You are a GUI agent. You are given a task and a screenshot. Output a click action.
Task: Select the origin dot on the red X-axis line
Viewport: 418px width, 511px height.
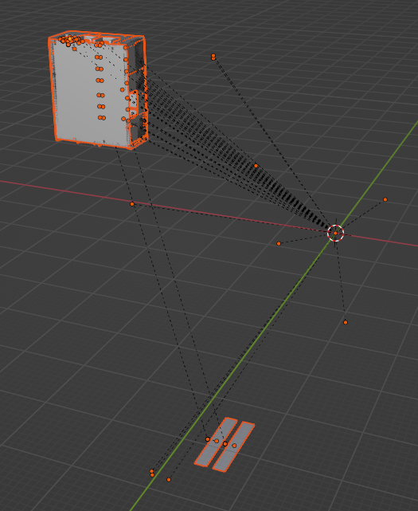coord(132,204)
